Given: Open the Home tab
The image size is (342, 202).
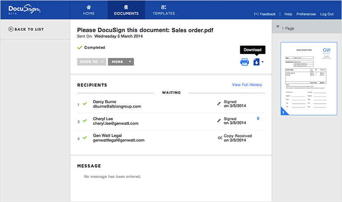Looking at the screenshot, I should (x=89, y=10).
